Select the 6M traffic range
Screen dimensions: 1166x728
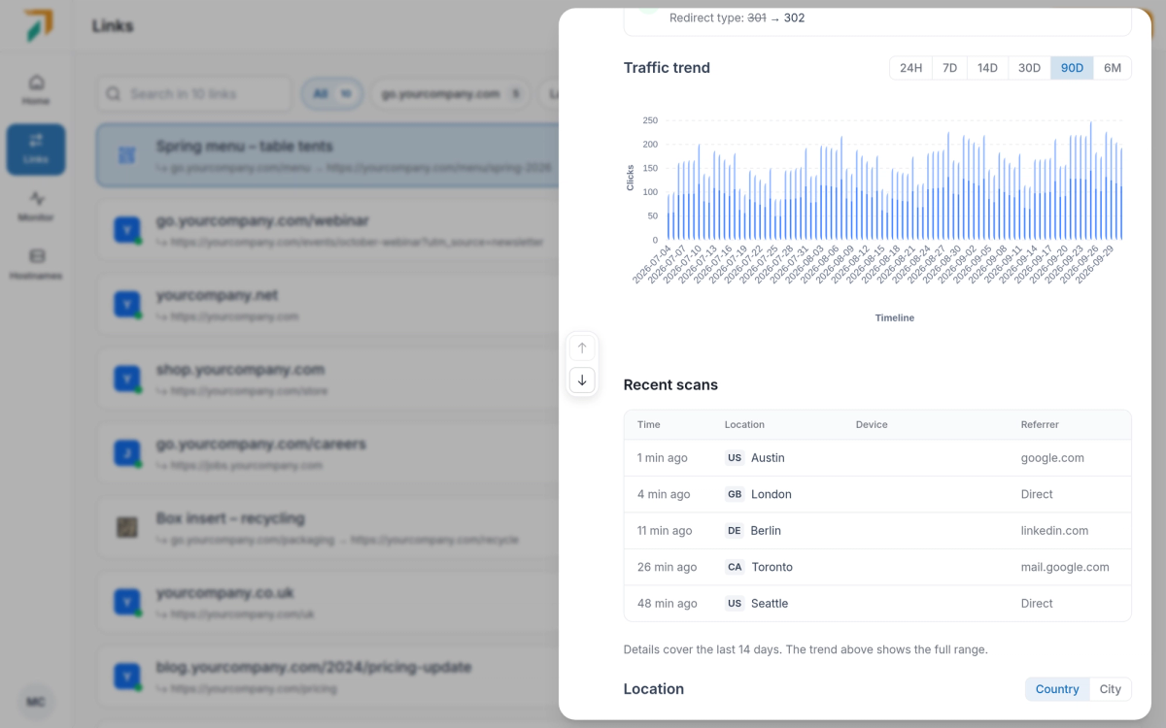(x=1113, y=68)
